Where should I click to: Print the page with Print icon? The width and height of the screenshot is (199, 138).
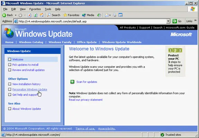click(x=115, y=15)
